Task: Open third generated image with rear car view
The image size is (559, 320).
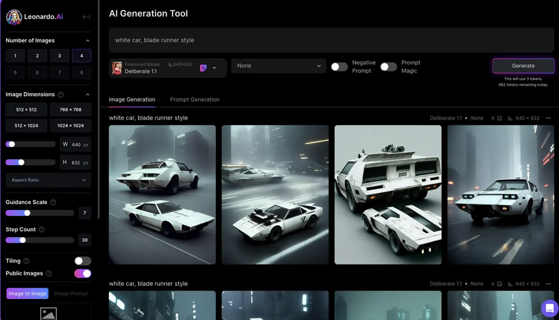Action: [x=388, y=195]
